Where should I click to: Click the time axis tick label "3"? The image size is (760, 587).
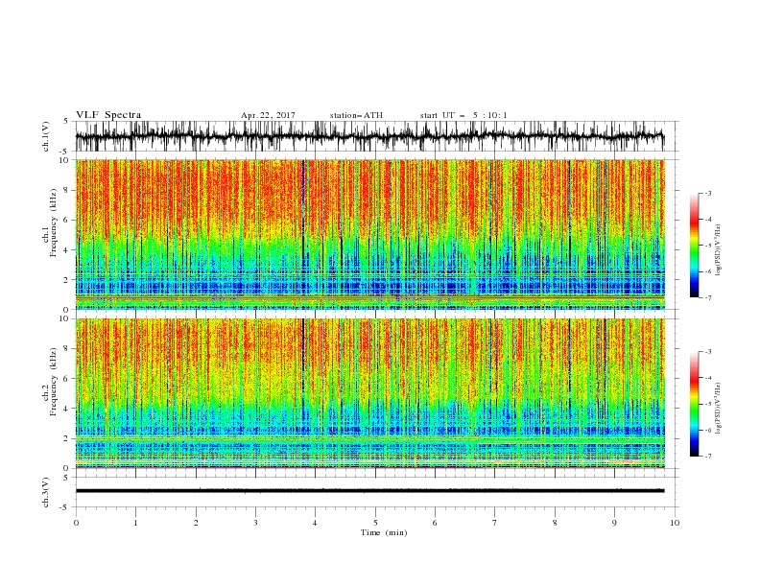point(255,523)
